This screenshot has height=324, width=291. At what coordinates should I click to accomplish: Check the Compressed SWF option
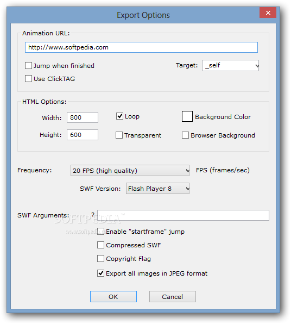100,245
